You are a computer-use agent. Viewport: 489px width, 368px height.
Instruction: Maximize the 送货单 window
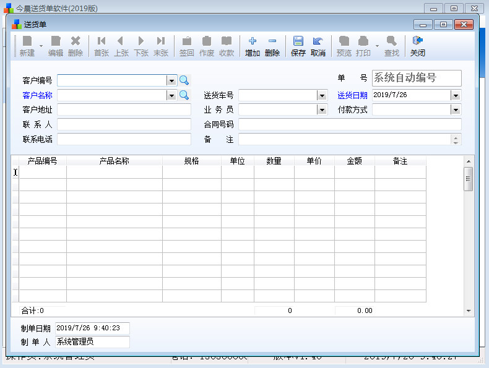coord(443,24)
